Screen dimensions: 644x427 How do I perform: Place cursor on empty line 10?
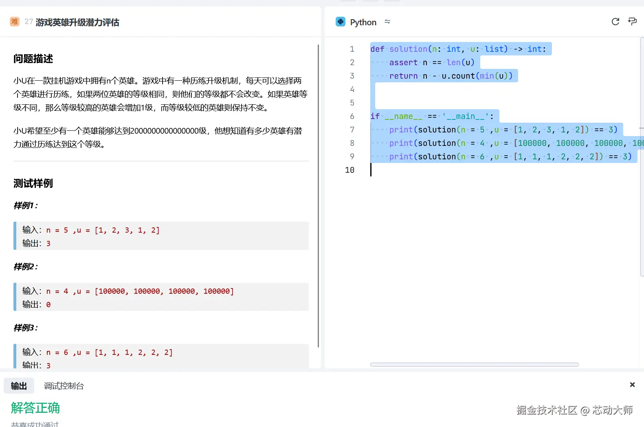coord(448,170)
